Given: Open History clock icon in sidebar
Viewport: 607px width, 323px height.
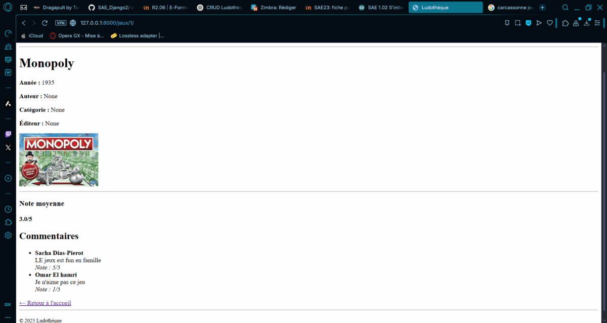Looking at the screenshot, I should point(8,209).
